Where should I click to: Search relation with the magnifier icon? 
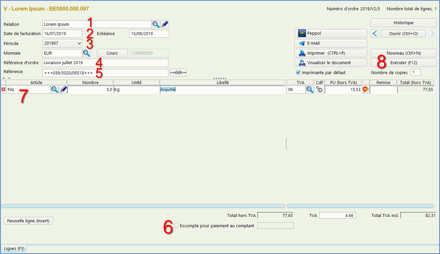(x=156, y=24)
